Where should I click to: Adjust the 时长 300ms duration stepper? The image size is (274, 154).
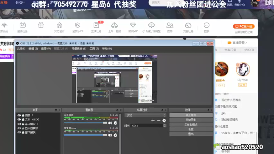coord(165,126)
